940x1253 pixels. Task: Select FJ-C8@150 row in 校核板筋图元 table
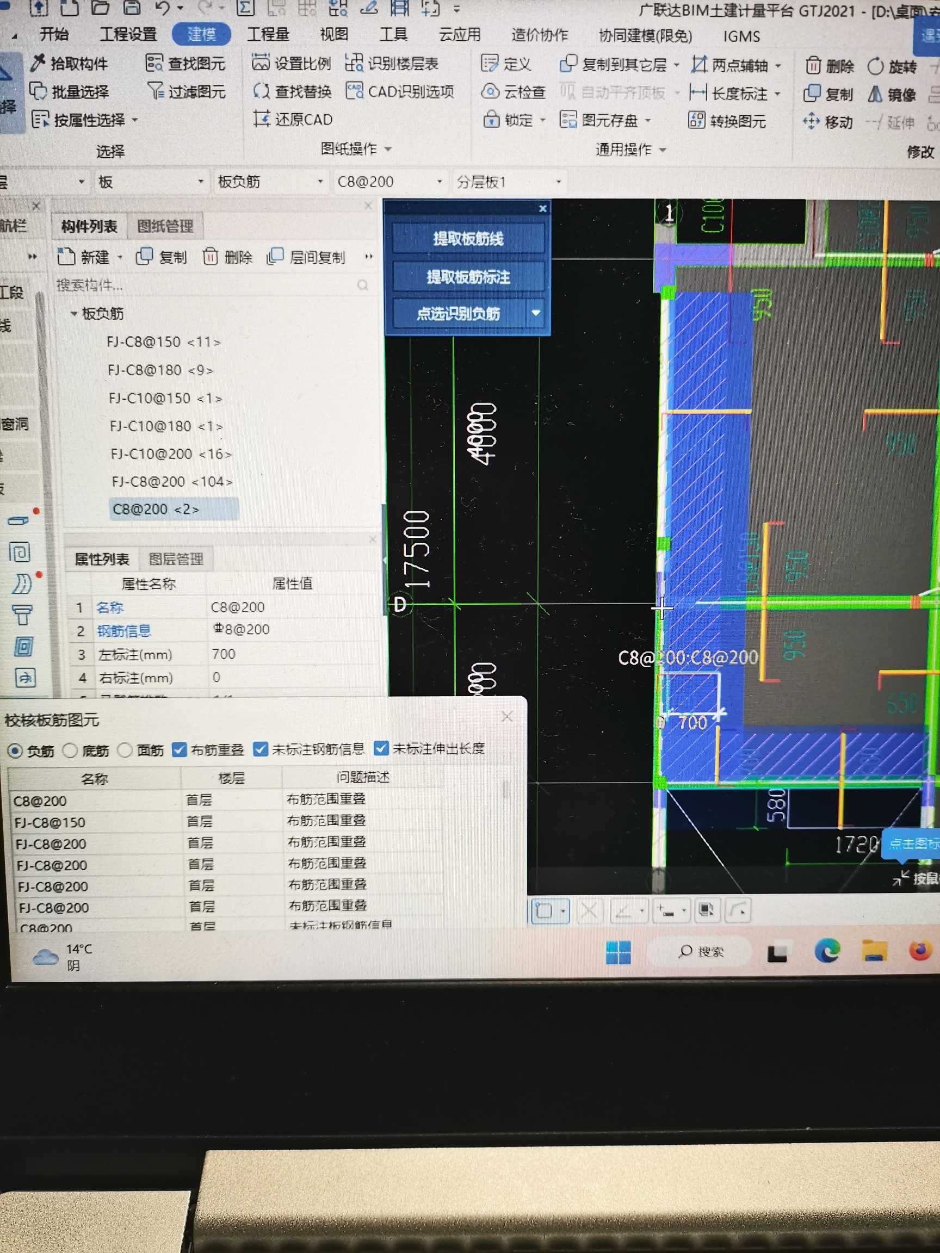click(x=227, y=821)
